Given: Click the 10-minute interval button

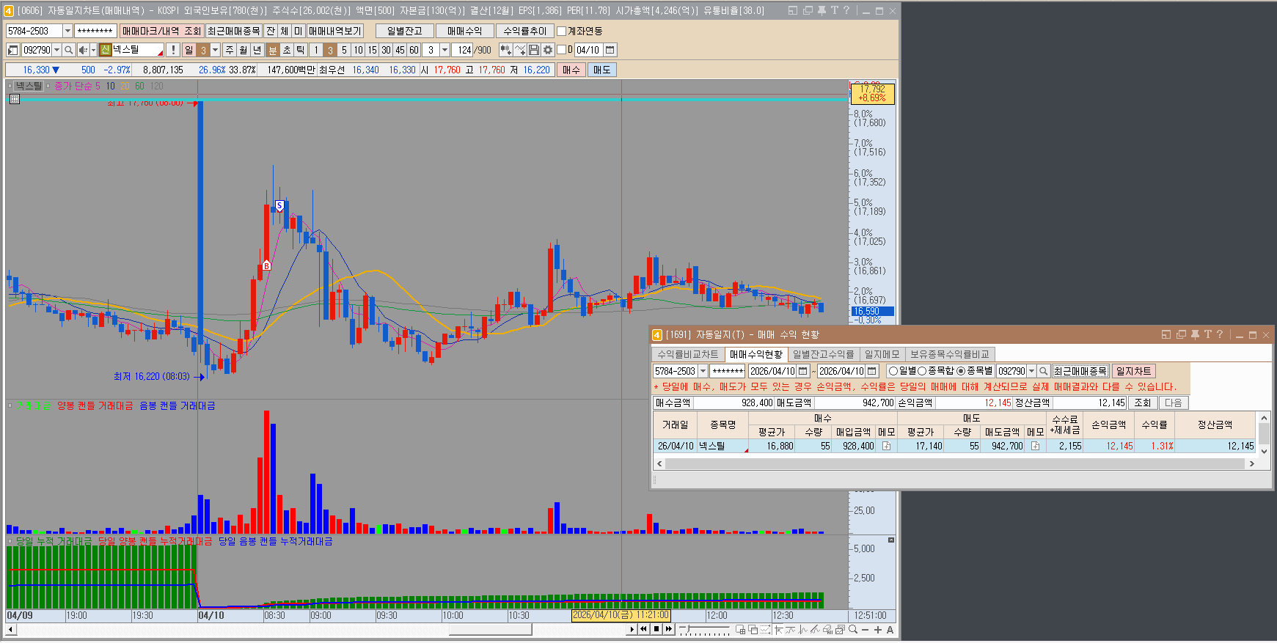Looking at the screenshot, I should pyautogui.click(x=358, y=50).
